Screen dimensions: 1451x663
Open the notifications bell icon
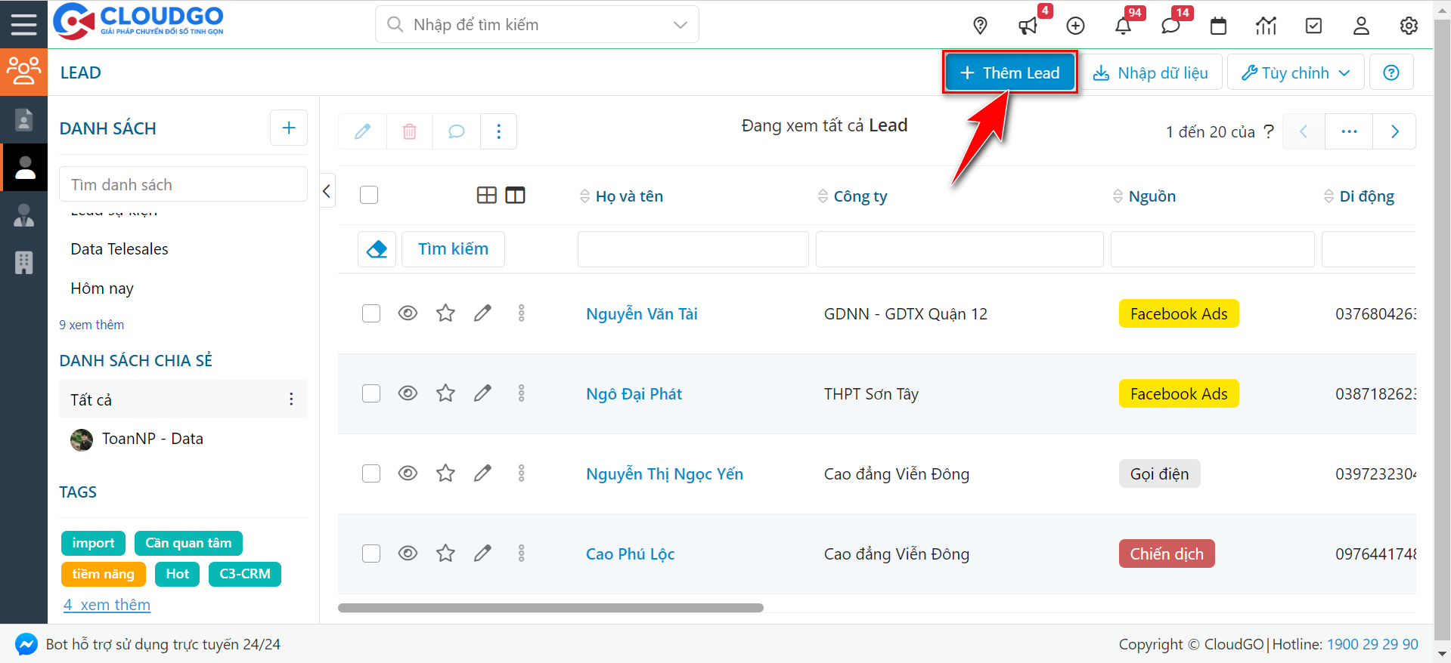click(x=1123, y=26)
